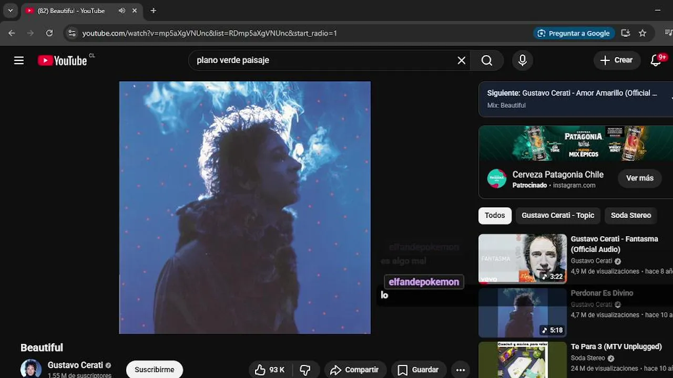Open a new browser tab
673x378 pixels.
tap(154, 10)
